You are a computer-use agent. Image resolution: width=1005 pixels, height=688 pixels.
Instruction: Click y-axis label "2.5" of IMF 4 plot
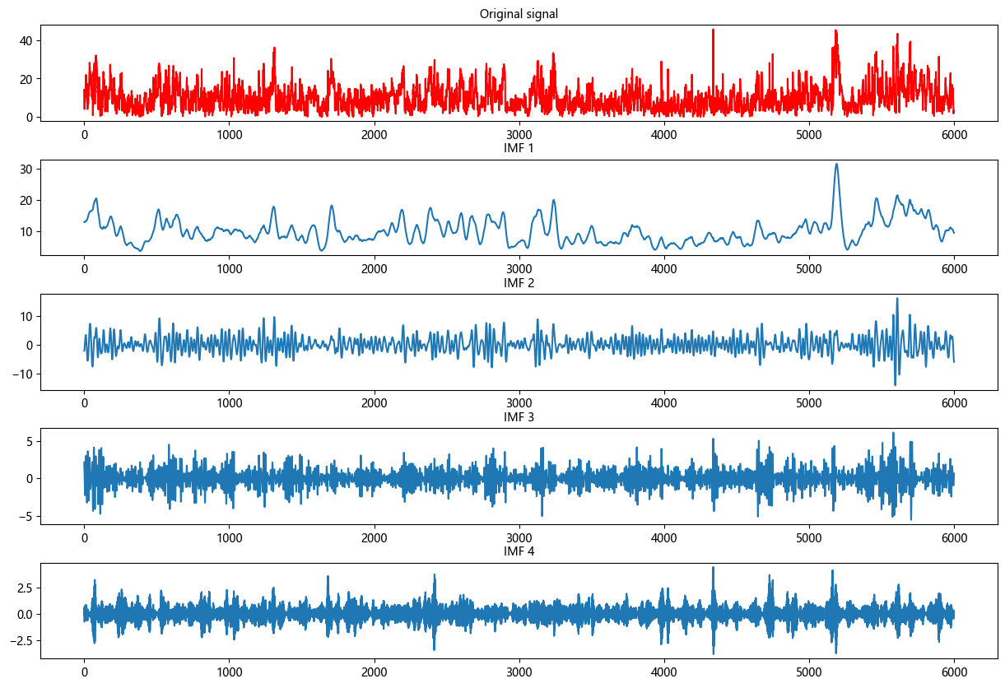pos(23,588)
